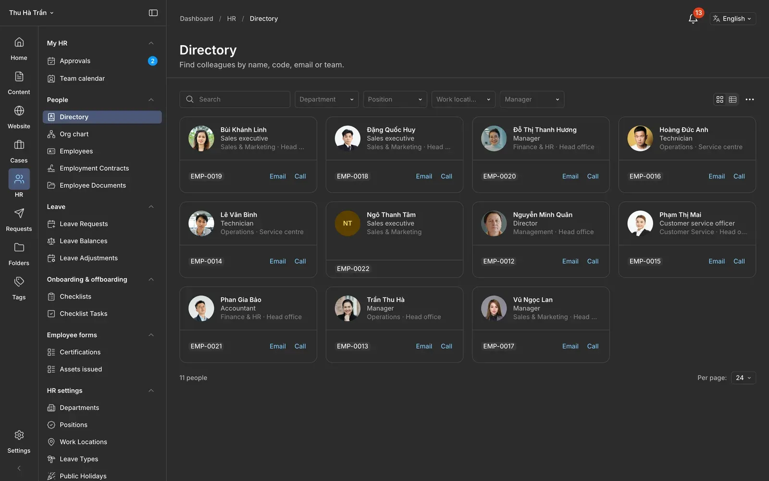Open Checklists menu item
Screen dimensions: 769x481
[x=102, y=297]
